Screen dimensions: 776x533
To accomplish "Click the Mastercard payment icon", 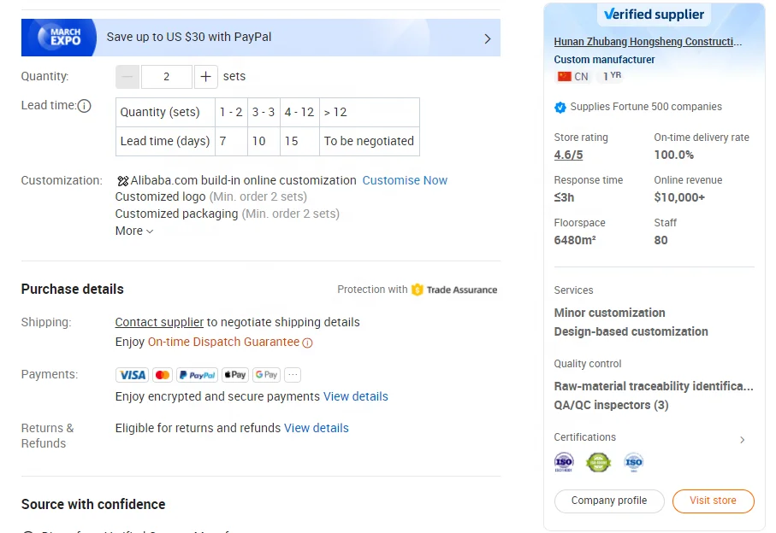I will point(163,375).
